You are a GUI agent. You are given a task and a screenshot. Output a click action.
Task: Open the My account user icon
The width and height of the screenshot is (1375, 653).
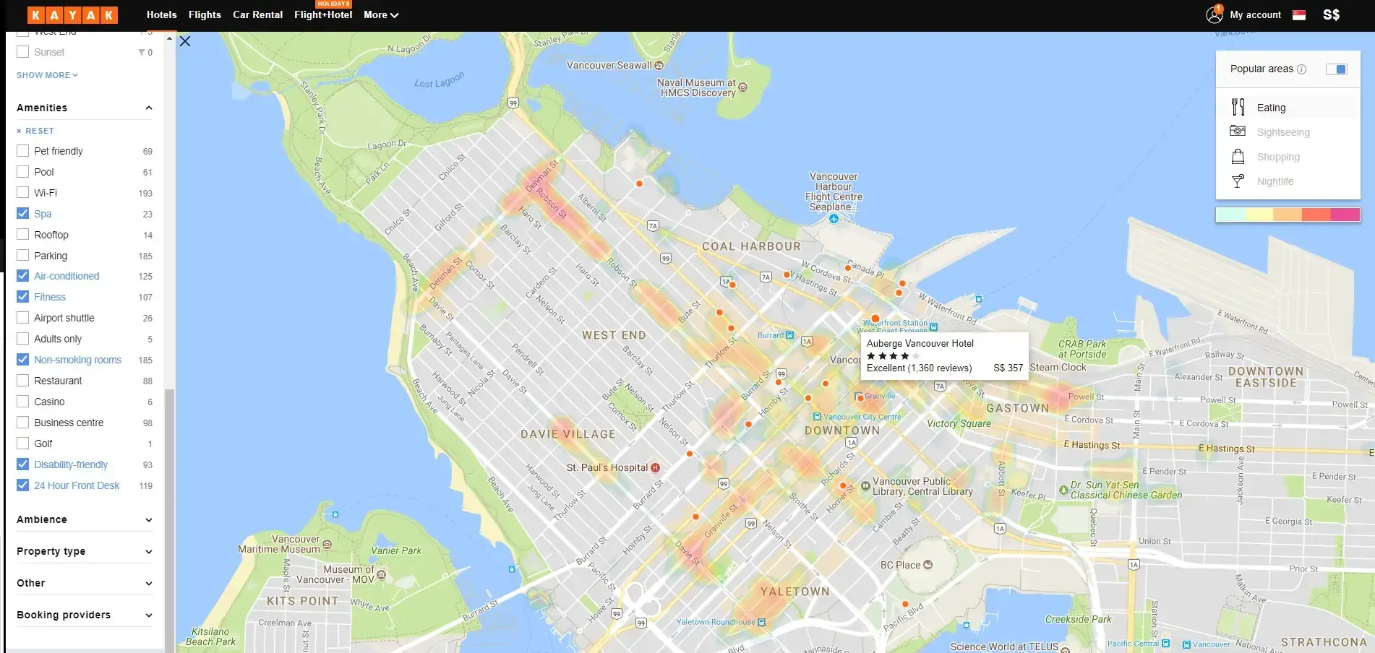pyautogui.click(x=1215, y=14)
